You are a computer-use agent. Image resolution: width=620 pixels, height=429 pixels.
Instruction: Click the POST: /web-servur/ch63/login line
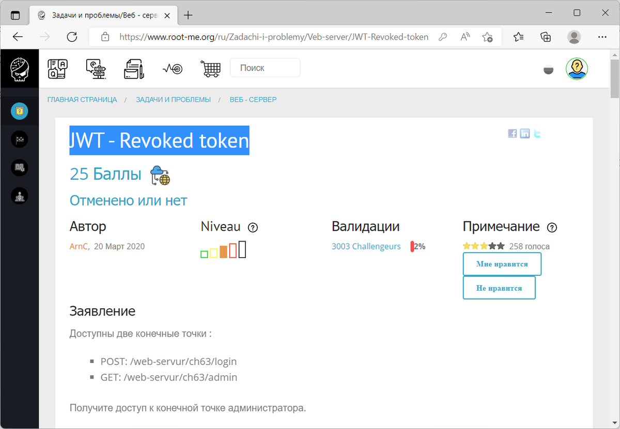(168, 361)
